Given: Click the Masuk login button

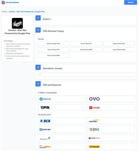Looking at the screenshot, I should tap(130, 2).
